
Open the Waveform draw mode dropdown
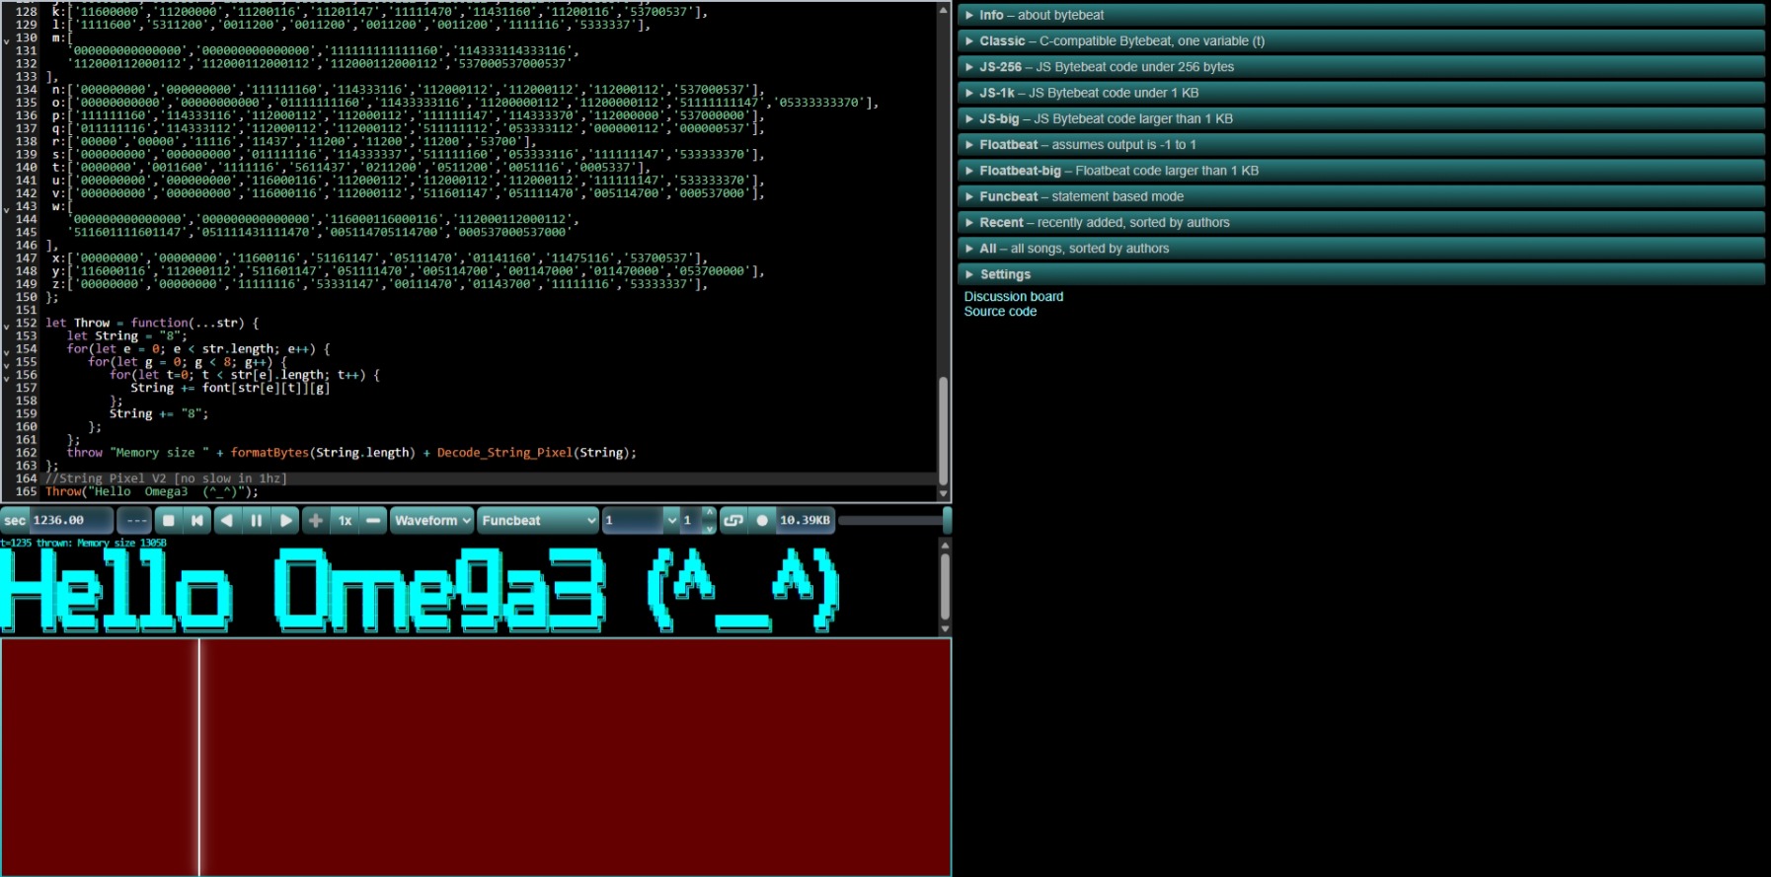click(x=432, y=520)
